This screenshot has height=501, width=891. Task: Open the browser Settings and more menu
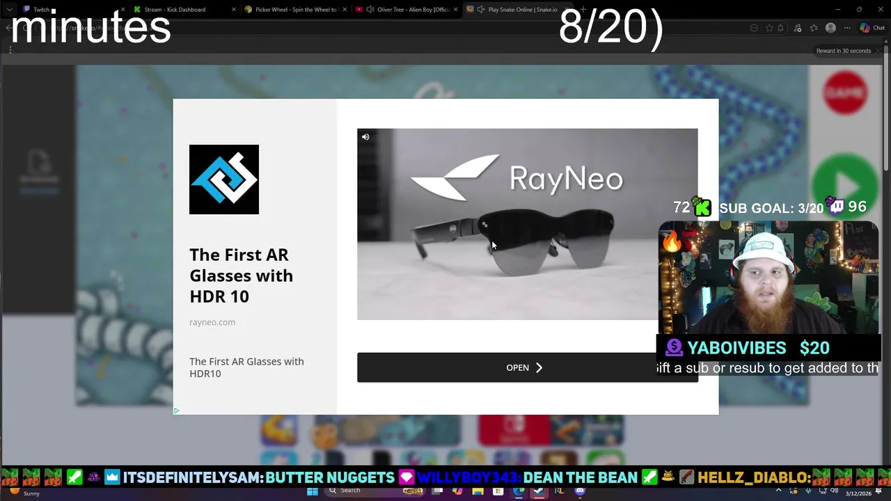[x=847, y=28]
